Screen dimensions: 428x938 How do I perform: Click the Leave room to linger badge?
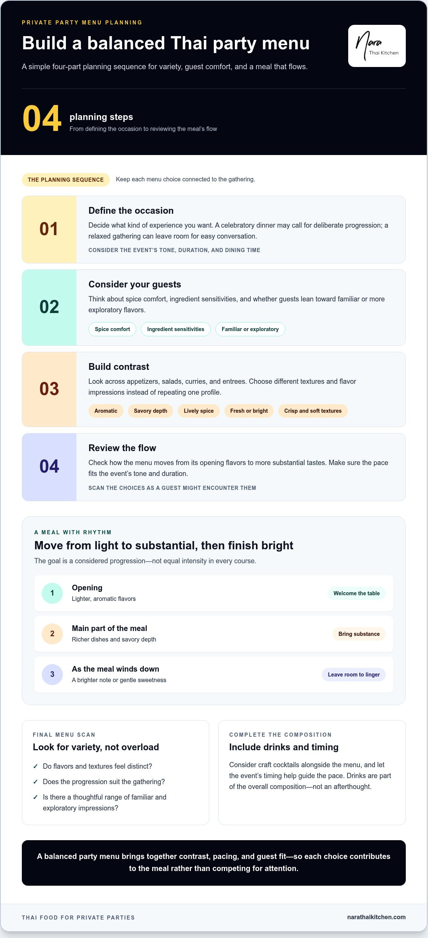(354, 675)
